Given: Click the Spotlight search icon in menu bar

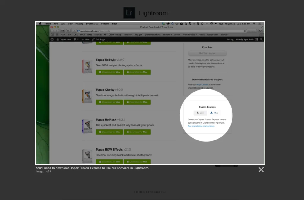Looking at the screenshot, I should (254, 24).
